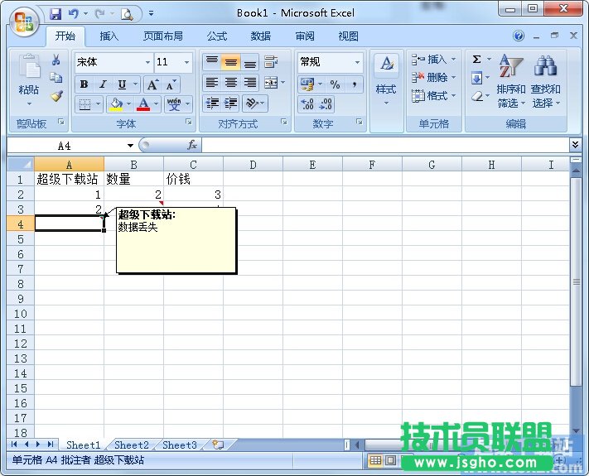
Task: Click the Format Painter brush icon
Action: tap(56, 95)
